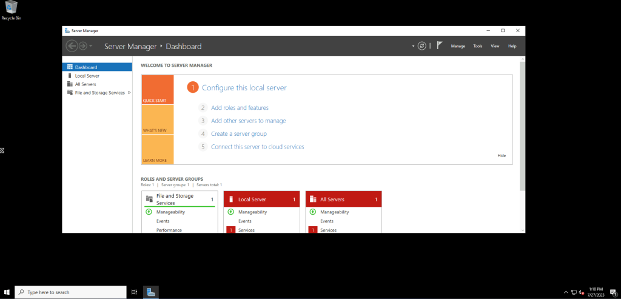Click Events in File and Storage tile
This screenshot has width=621, height=299.
(x=163, y=221)
